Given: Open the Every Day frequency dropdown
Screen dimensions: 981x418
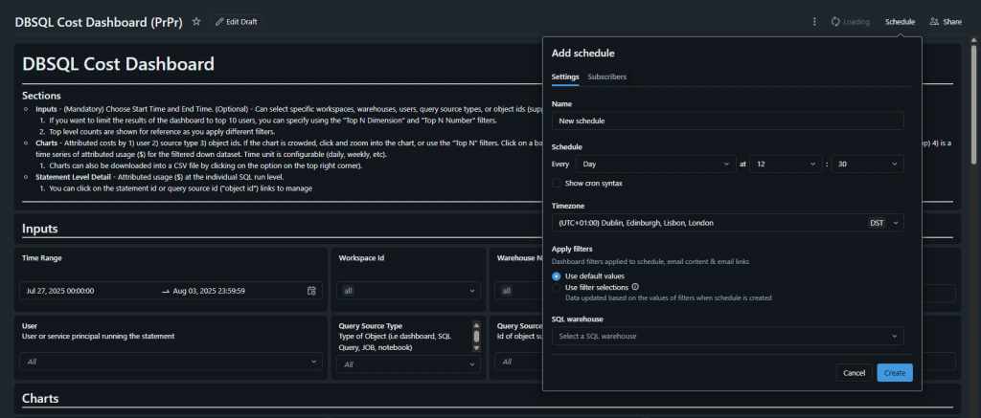Looking at the screenshot, I should 655,165.
